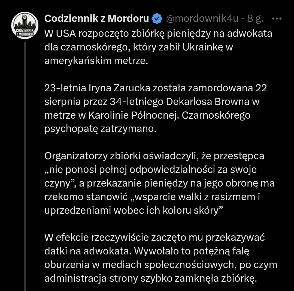This screenshot has width=294, height=291.
Task: Open the @mordownik4u handle link
Action: pyautogui.click(x=202, y=19)
